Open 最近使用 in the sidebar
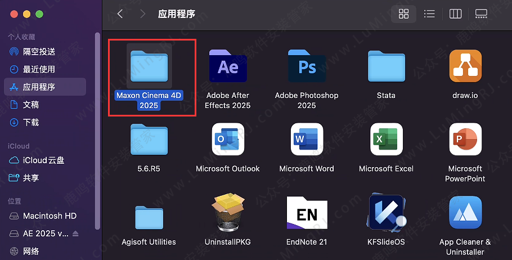The width and height of the screenshot is (512, 260). click(x=45, y=69)
